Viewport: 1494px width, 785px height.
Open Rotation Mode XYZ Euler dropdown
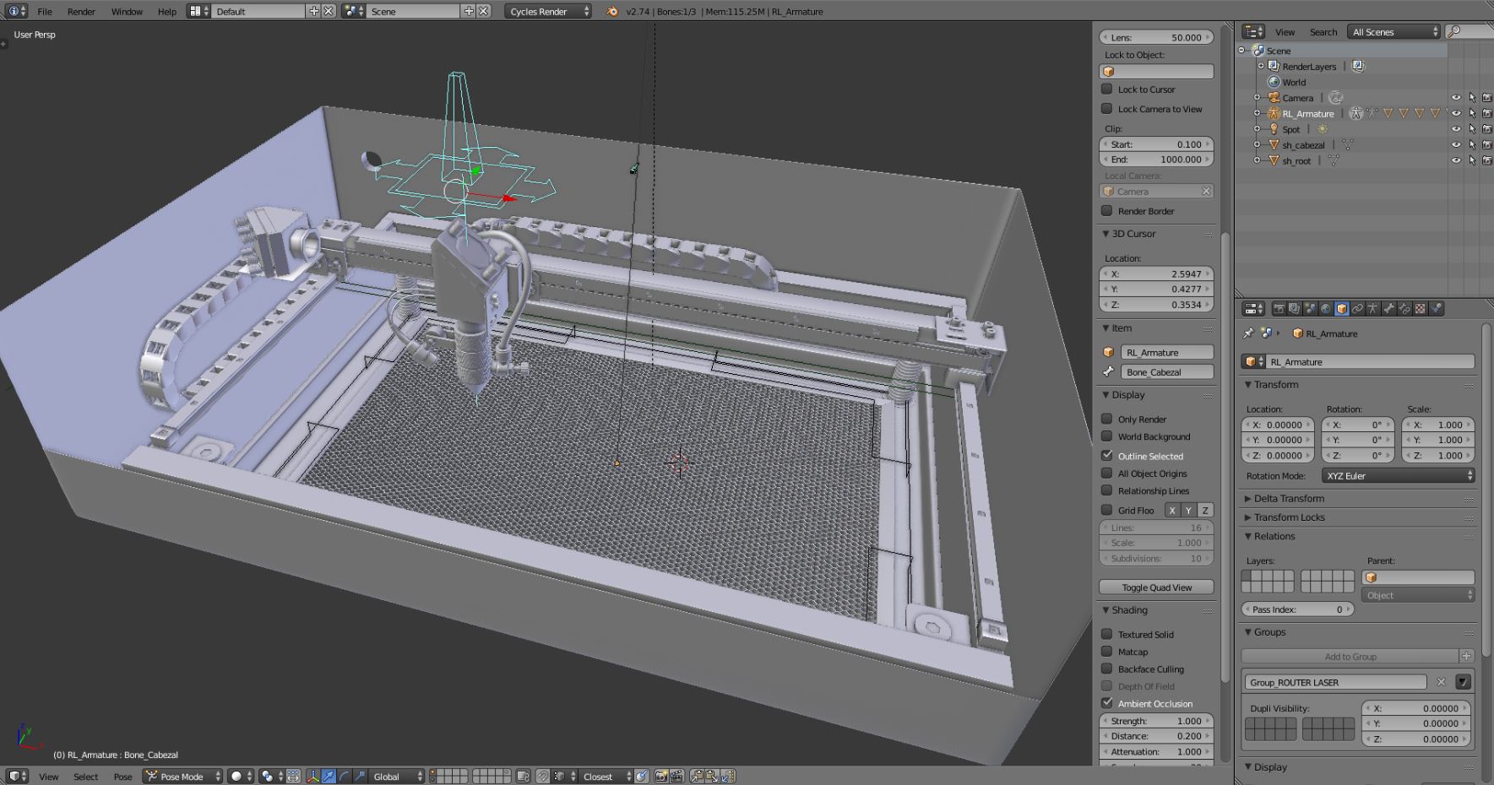[x=1398, y=476]
